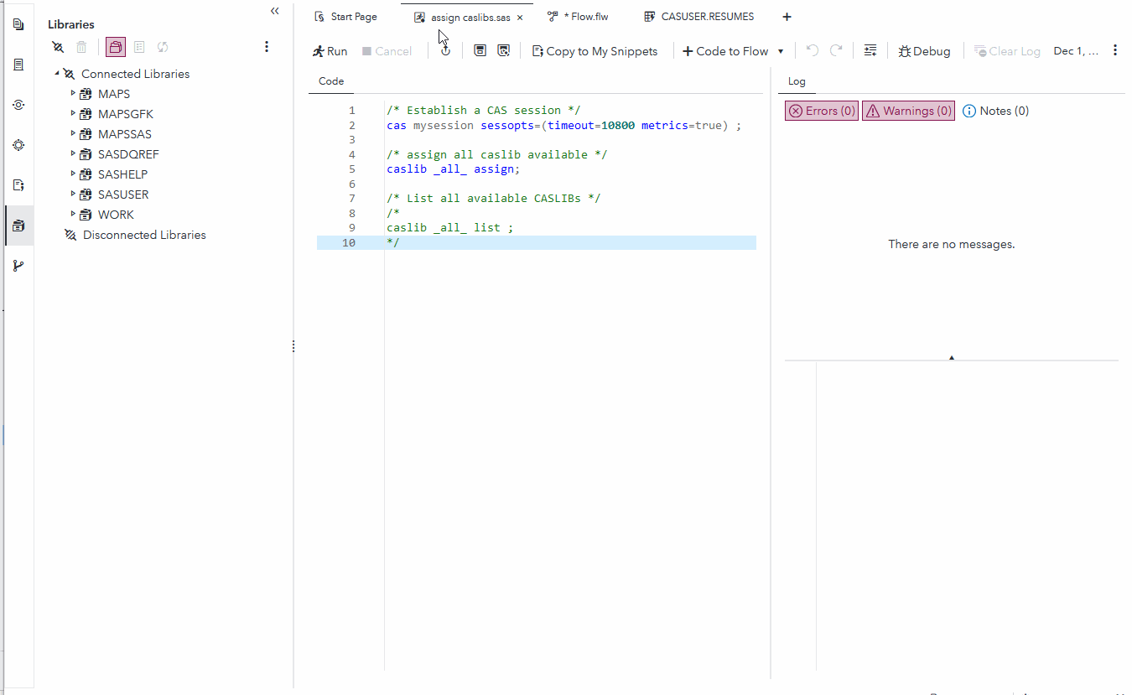Click the pane splitter handle dots
The image size is (1132, 695).
[x=293, y=346]
